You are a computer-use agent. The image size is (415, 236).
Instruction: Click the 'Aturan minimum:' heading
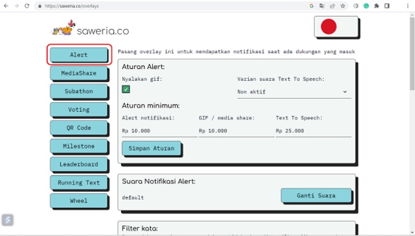click(151, 105)
